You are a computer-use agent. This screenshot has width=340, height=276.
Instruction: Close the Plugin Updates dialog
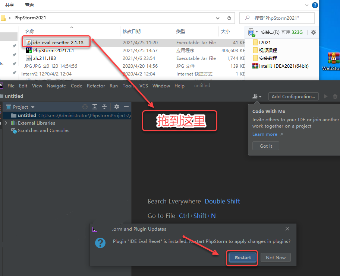coord(287,229)
